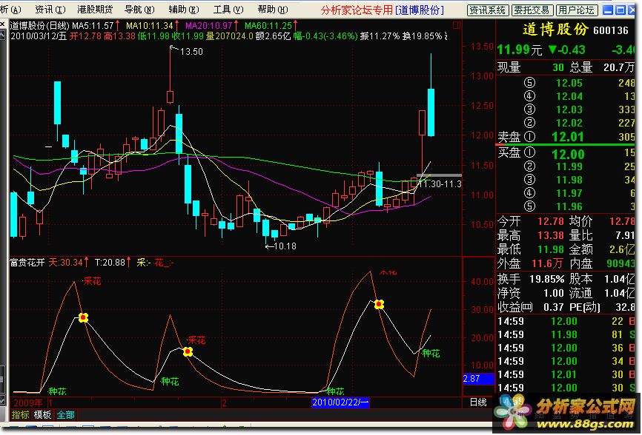Image resolution: width=642 pixels, height=435 pixels.
Task: Click the 收益(四) value 0.37
Action: pos(554,307)
